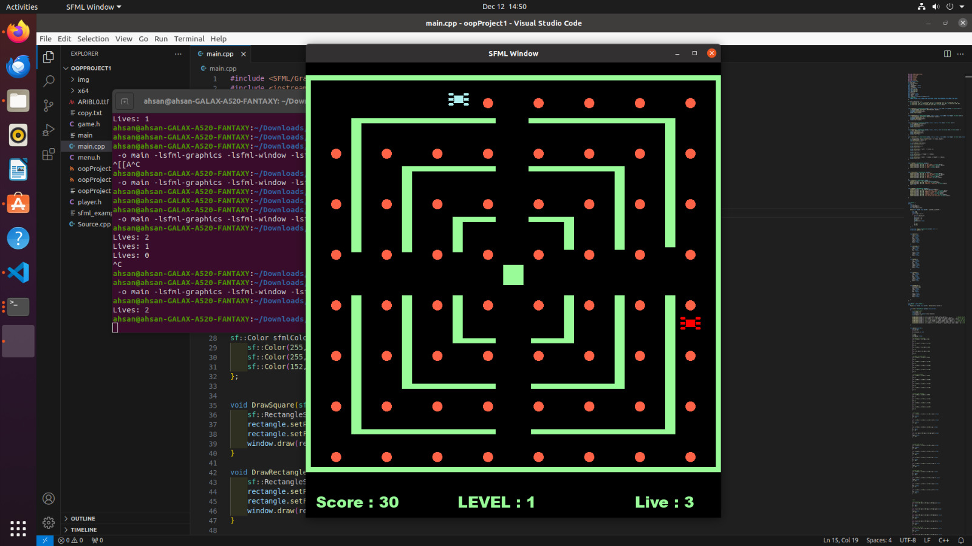Switch to the main.cpp editor tab

click(x=219, y=53)
